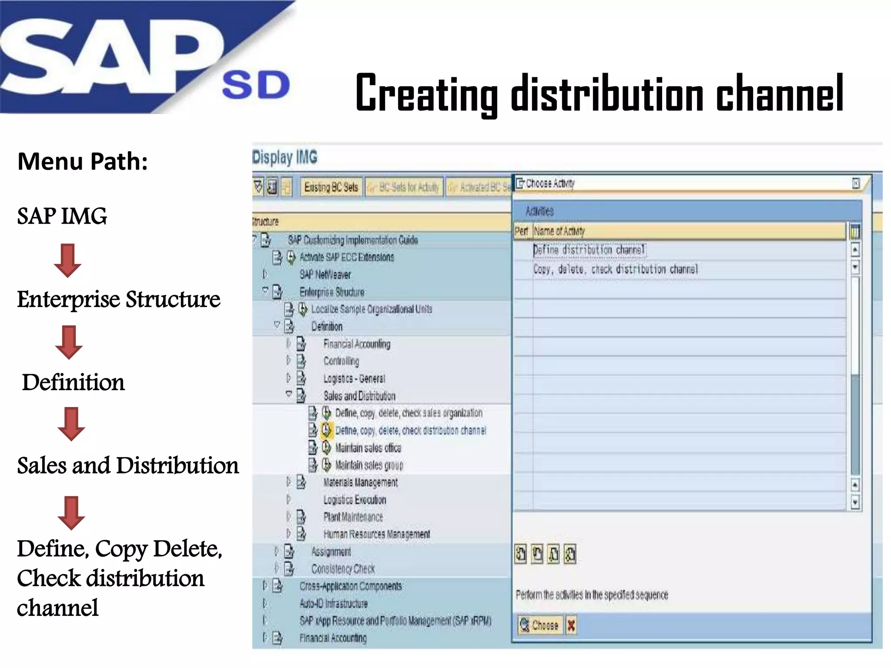
Task: Select SAP xApp Resource and Portfolio Management item
Action: pos(395,621)
